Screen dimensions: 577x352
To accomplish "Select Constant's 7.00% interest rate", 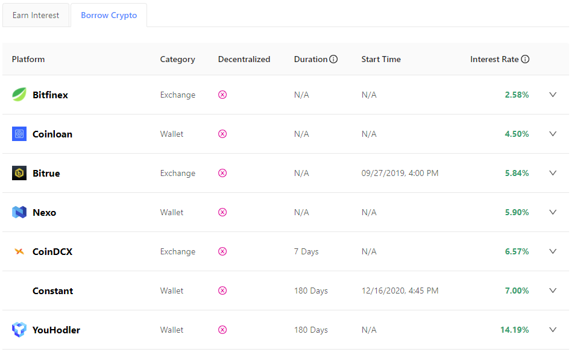I will point(517,291).
